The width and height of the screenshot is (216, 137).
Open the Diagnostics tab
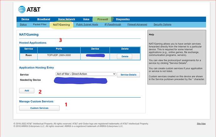coord(123,19)
